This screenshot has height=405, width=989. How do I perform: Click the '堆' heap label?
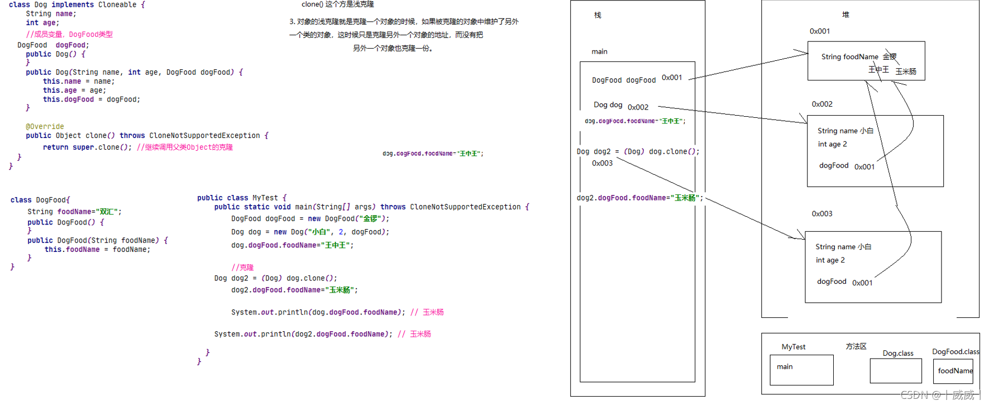coord(845,15)
